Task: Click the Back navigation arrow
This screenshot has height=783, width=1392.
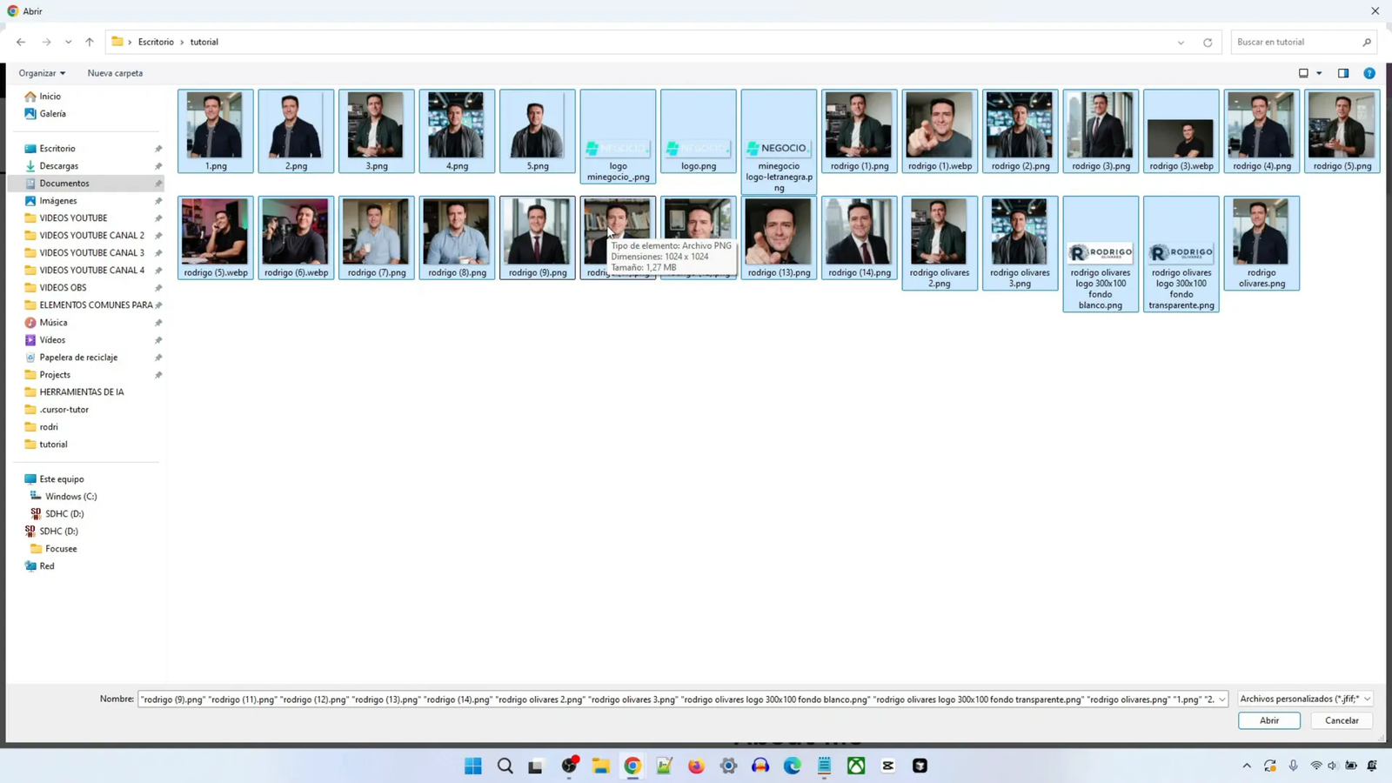Action: click(21, 42)
